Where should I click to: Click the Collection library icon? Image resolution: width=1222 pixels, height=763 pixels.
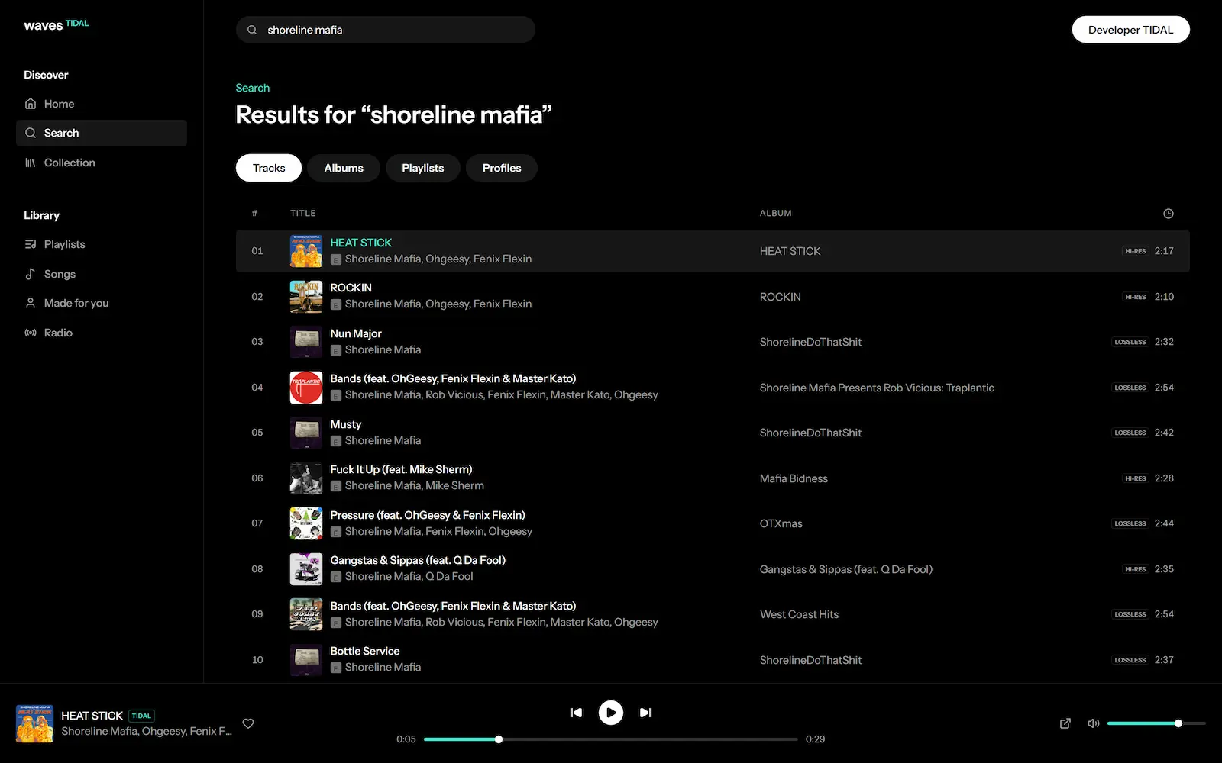click(31, 163)
